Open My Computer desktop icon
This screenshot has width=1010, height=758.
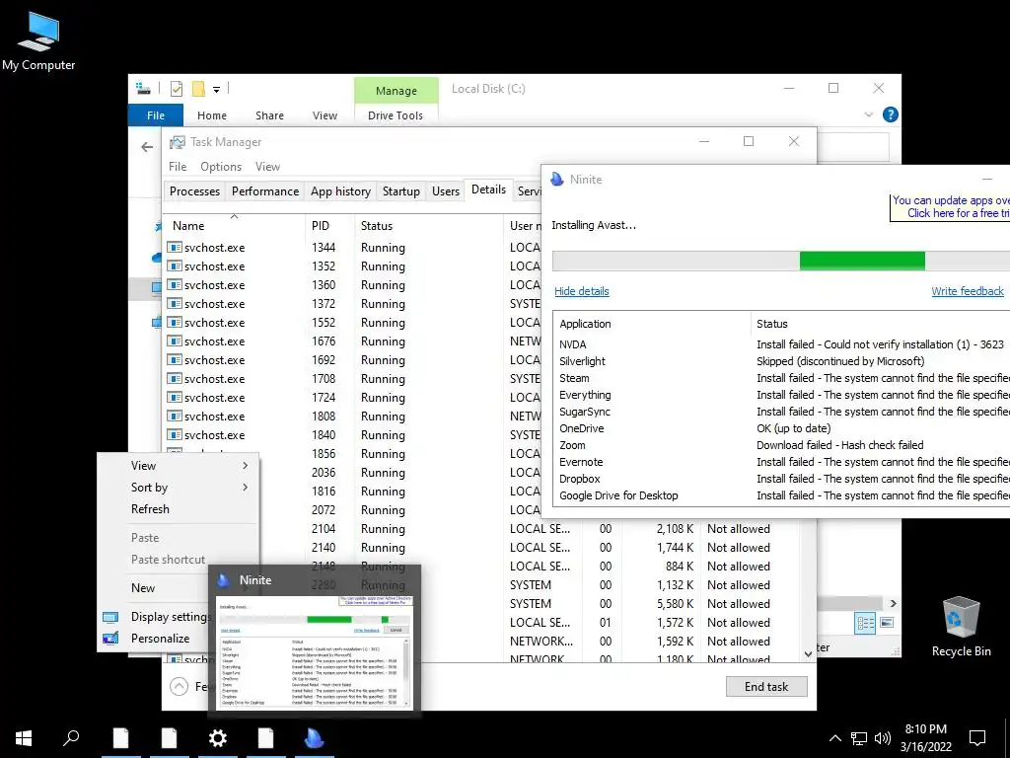click(x=38, y=41)
